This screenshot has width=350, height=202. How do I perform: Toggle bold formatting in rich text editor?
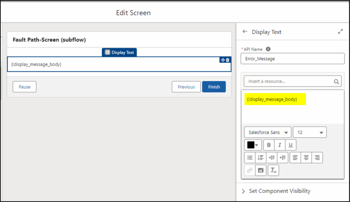click(269, 145)
